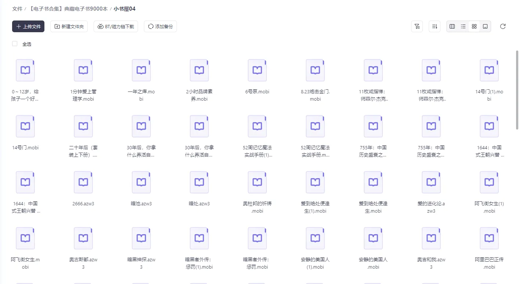
Task: Switch to column view mode
Action: click(x=452, y=26)
